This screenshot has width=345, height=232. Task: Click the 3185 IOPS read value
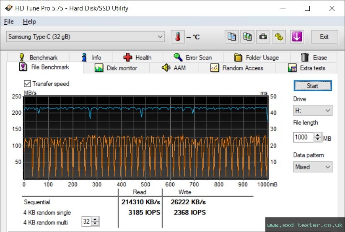click(144, 212)
